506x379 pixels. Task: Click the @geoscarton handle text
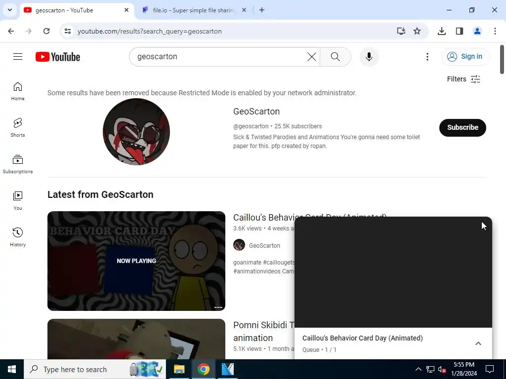click(x=251, y=126)
